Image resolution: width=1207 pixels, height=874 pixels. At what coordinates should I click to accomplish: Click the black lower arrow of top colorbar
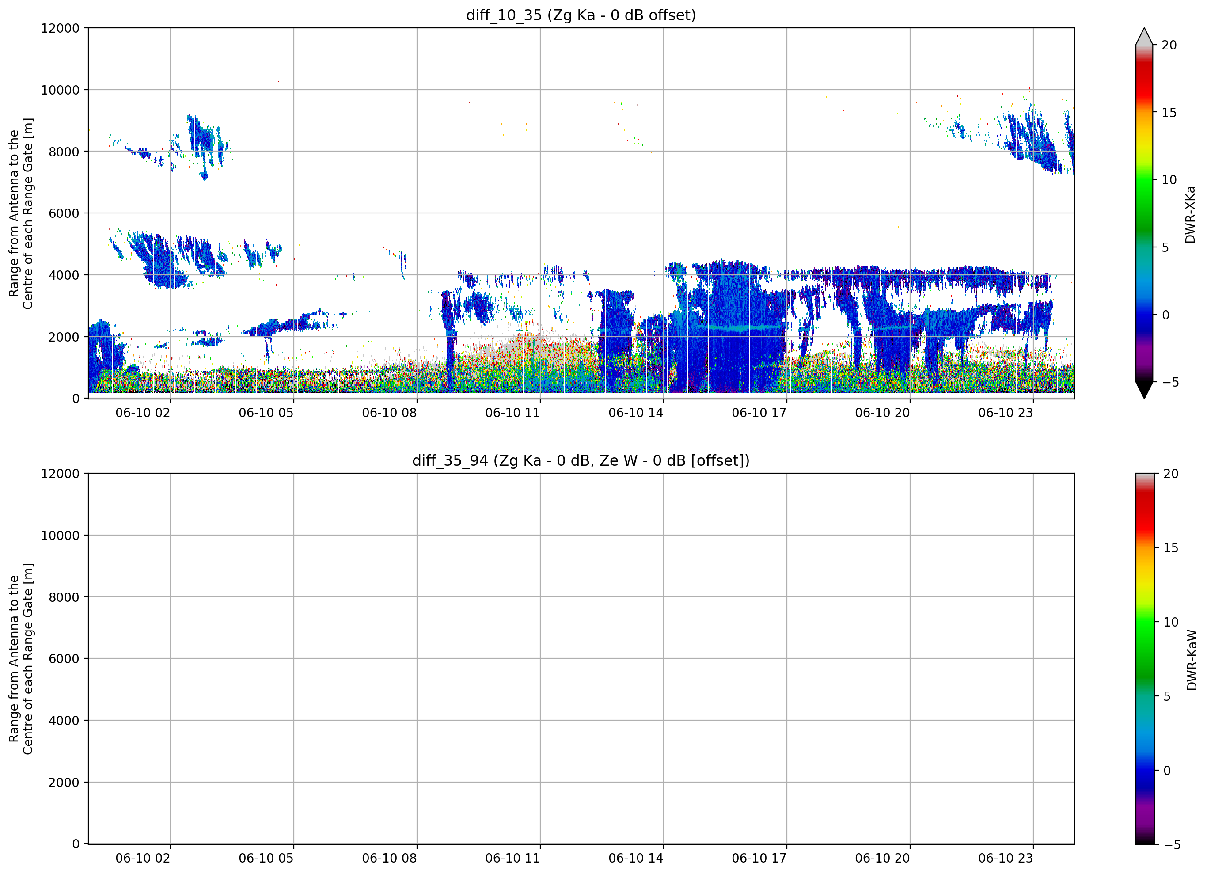[x=1144, y=390]
